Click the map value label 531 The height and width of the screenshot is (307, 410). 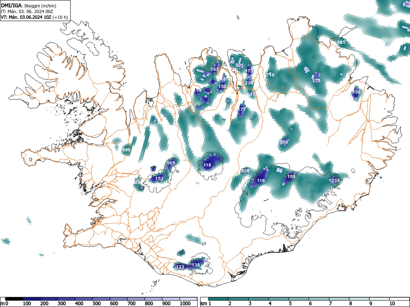(x=239, y=65)
